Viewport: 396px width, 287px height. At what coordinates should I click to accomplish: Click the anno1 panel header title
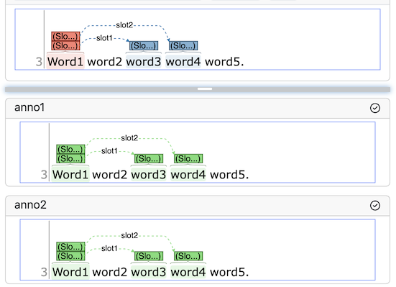coord(29,107)
